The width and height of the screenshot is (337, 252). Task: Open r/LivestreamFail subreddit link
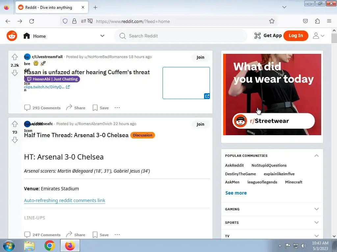(47, 57)
